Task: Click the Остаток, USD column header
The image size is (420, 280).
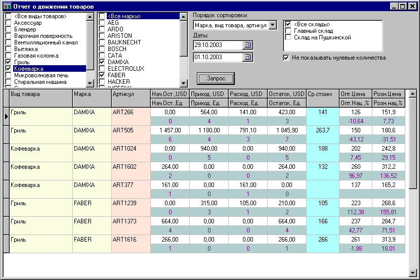Action: coord(287,94)
